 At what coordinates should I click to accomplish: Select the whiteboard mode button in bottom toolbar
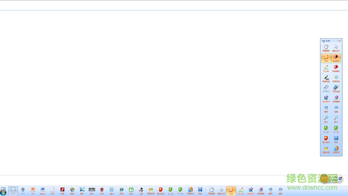pyautogui.click(x=13, y=191)
